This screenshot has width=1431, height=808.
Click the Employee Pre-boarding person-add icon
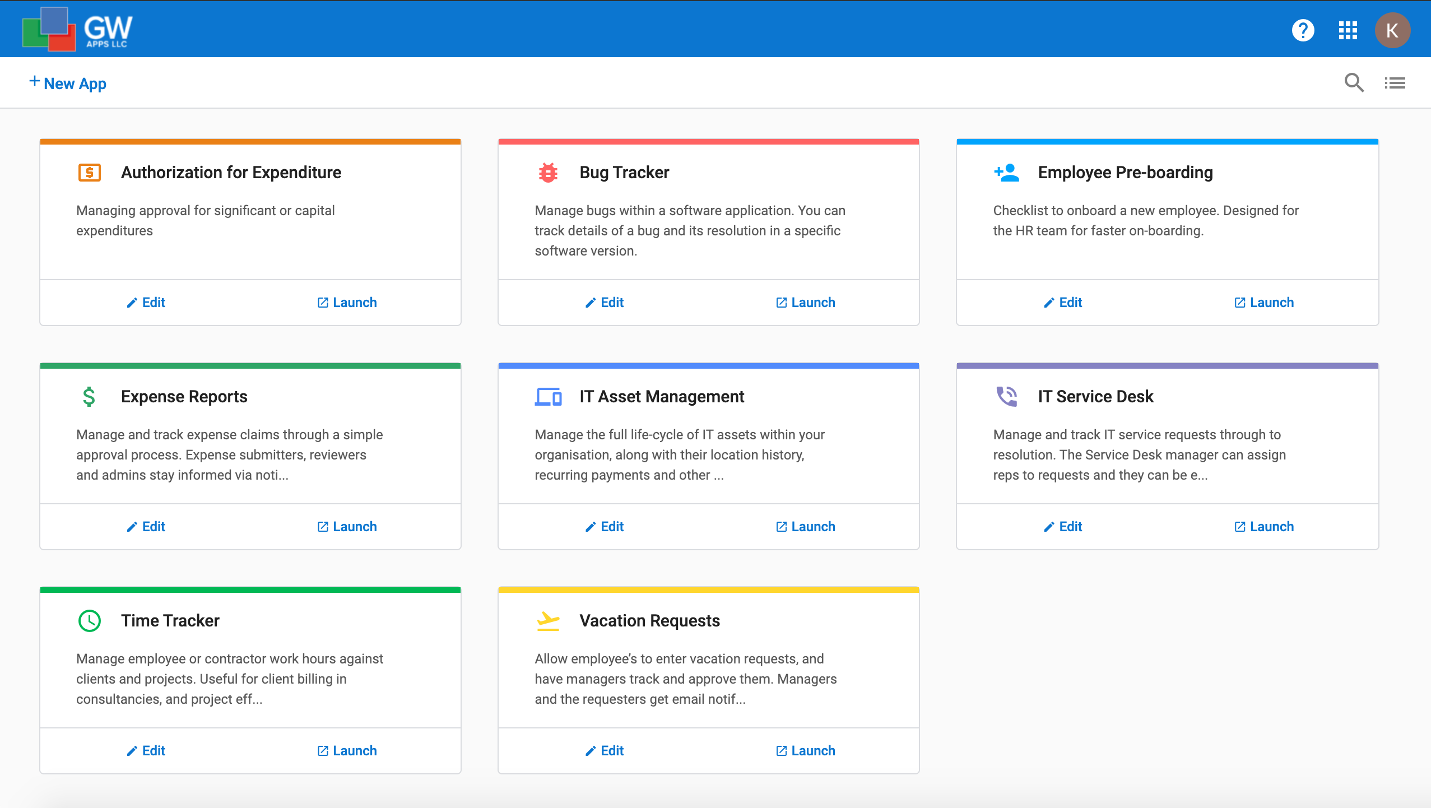(x=1006, y=173)
